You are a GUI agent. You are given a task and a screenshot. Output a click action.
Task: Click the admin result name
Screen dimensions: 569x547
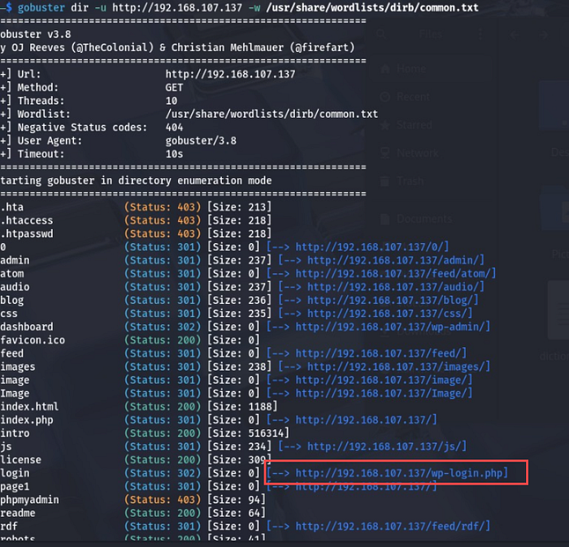point(15,260)
